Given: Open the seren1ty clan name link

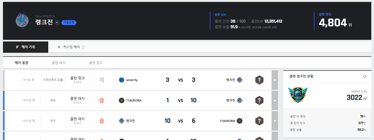Looking at the screenshot, I should click(x=132, y=80).
